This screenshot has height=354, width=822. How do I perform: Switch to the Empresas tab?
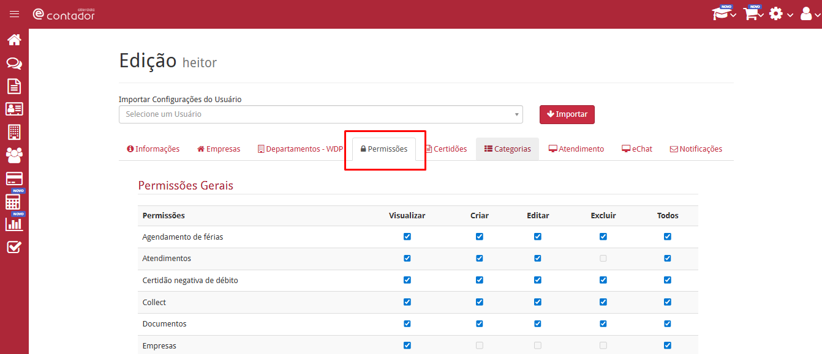click(219, 149)
